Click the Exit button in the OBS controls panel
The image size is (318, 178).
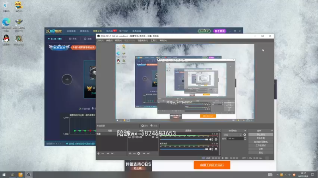pos(261,153)
